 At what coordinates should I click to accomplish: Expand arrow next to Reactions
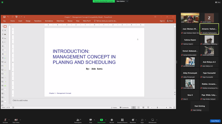pos(136,120)
